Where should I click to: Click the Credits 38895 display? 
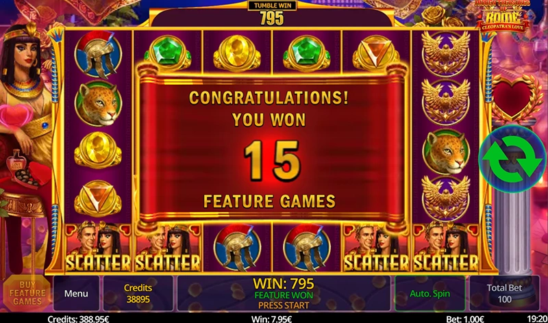138,294
